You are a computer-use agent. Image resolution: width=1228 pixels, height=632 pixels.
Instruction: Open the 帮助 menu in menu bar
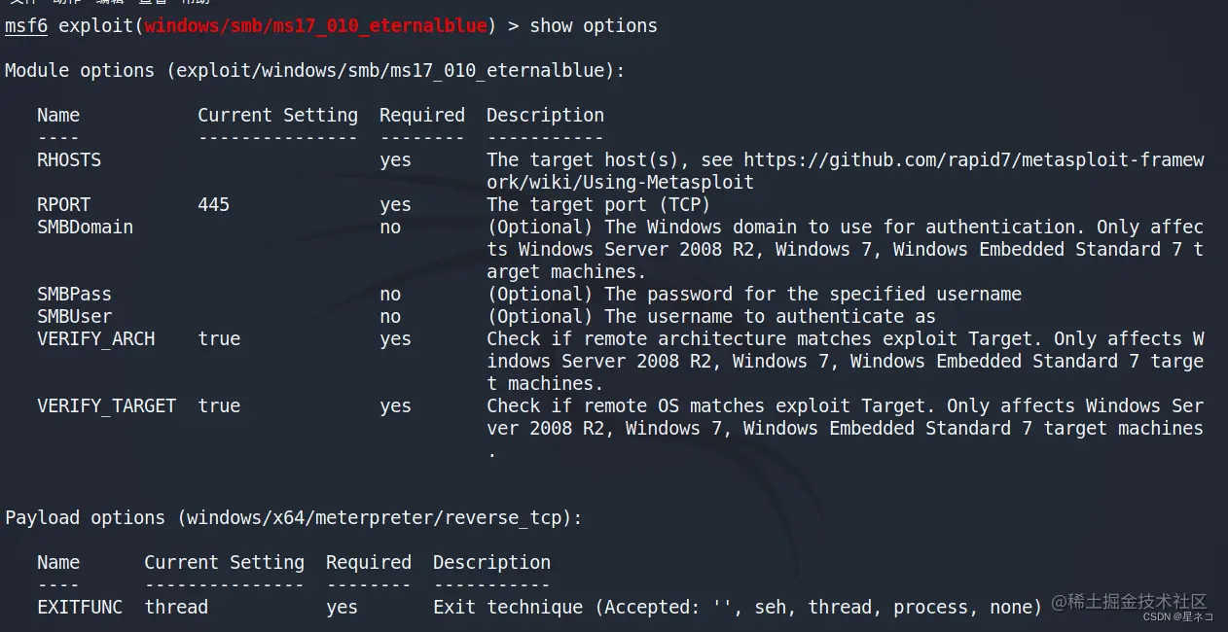[x=196, y=2]
